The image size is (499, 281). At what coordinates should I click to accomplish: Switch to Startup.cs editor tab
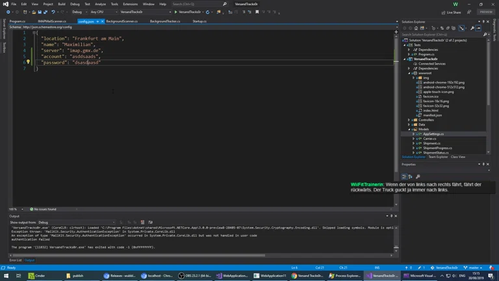pos(199,21)
